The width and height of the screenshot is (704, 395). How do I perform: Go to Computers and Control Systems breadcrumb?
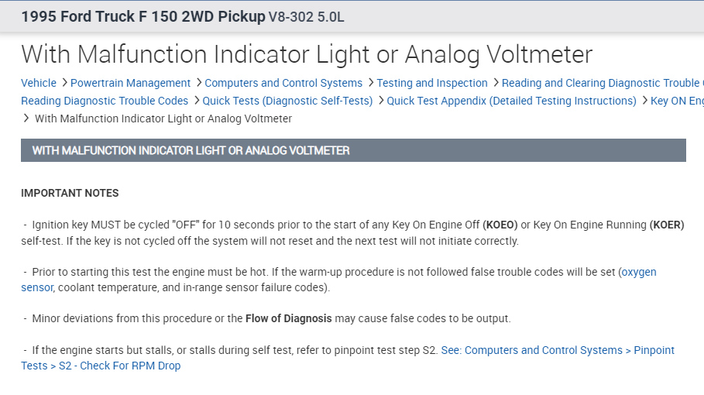pyautogui.click(x=283, y=83)
